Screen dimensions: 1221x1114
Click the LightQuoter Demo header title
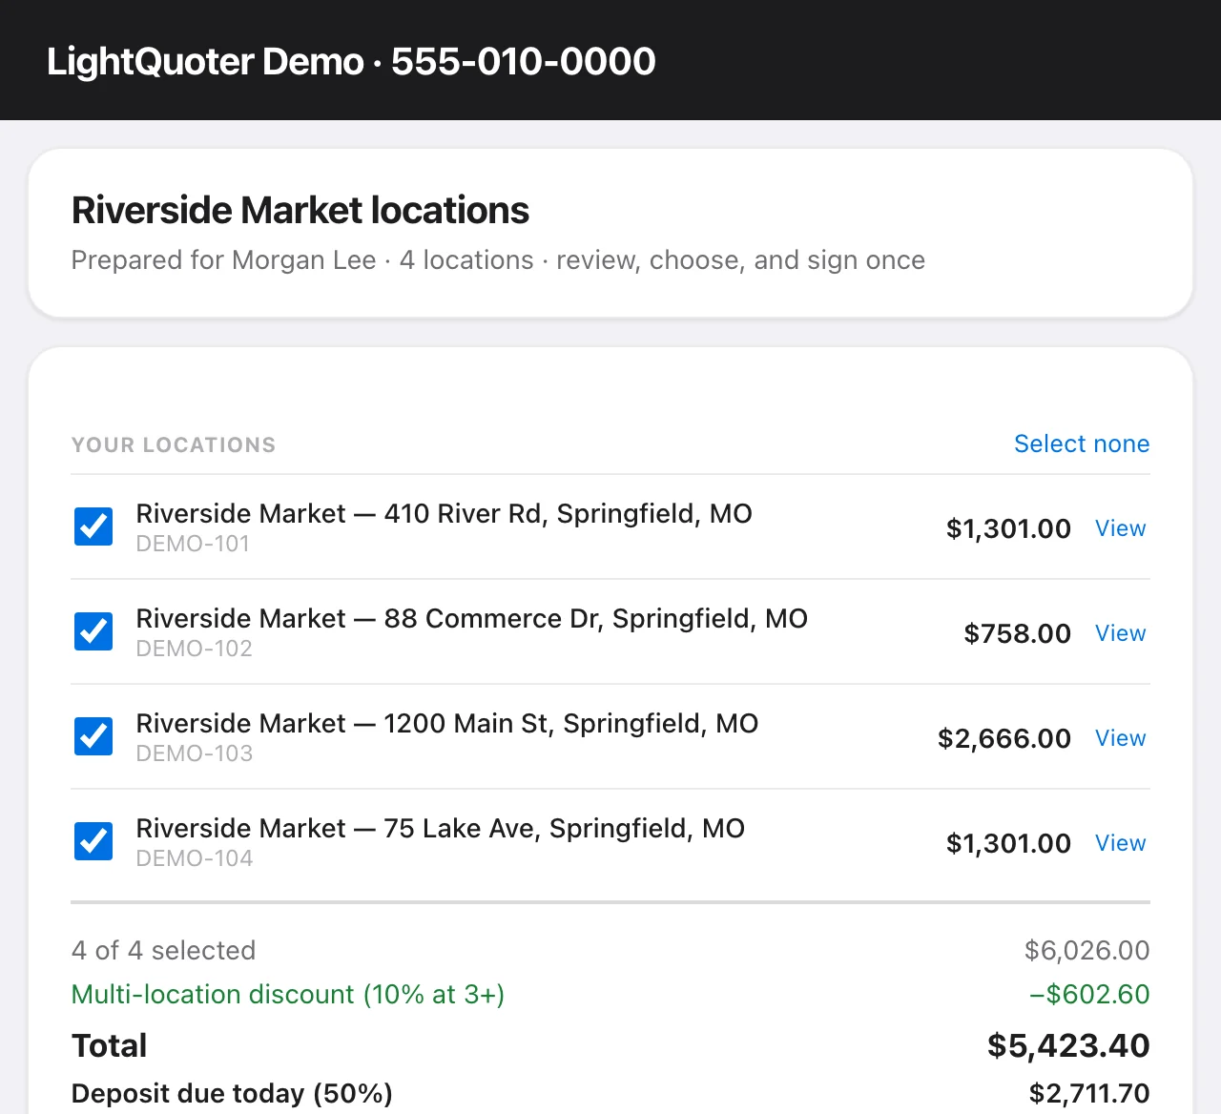coord(351,61)
